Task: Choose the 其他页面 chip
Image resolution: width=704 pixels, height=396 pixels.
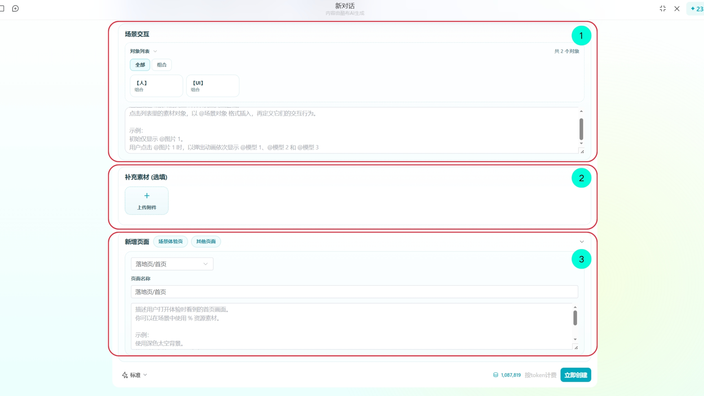Action: tap(206, 241)
